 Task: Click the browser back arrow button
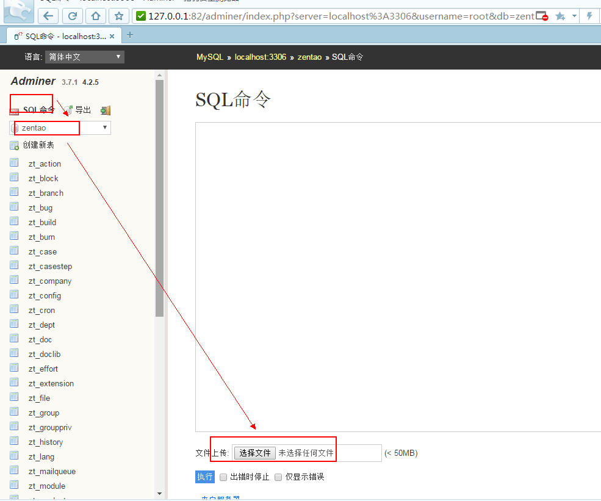click(48, 16)
